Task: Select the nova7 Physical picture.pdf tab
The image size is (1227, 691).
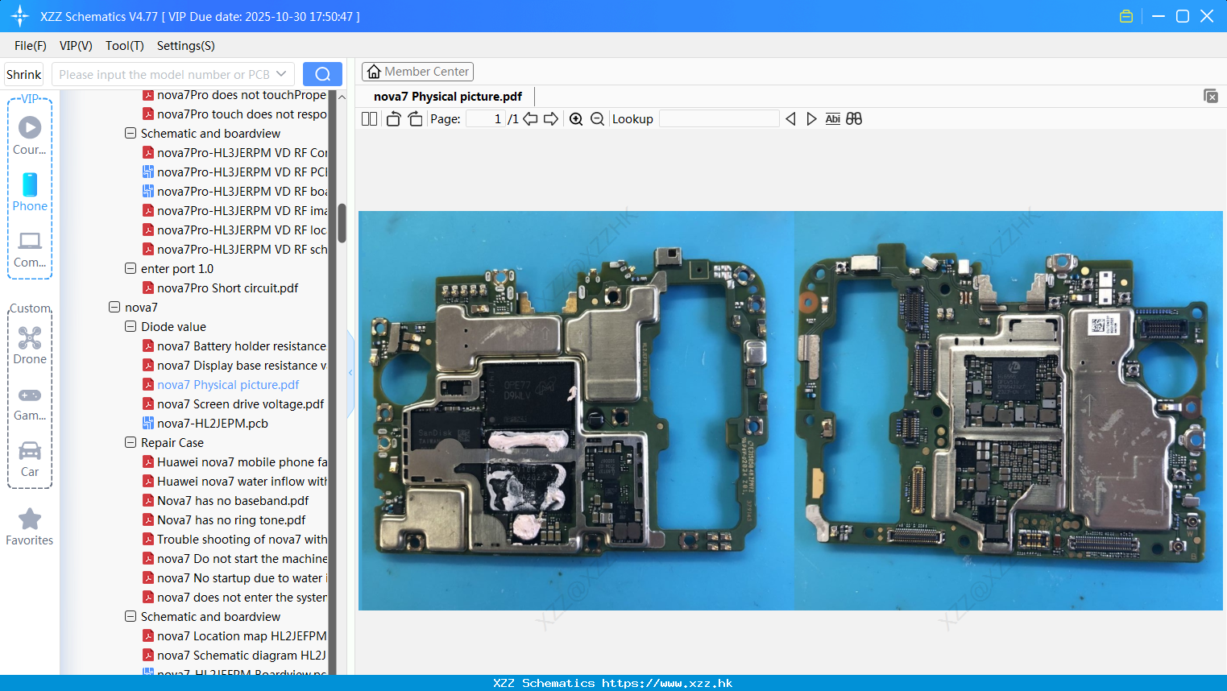Action: (x=448, y=97)
